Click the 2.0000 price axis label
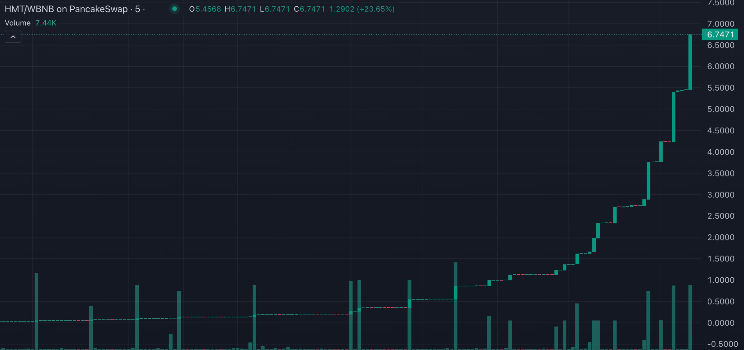 pyautogui.click(x=721, y=237)
